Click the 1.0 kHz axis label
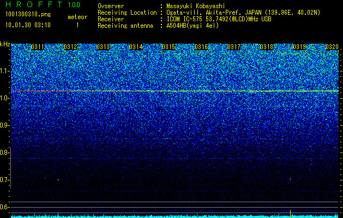The height and width of the screenshot is (218, 343). (x=4, y=98)
